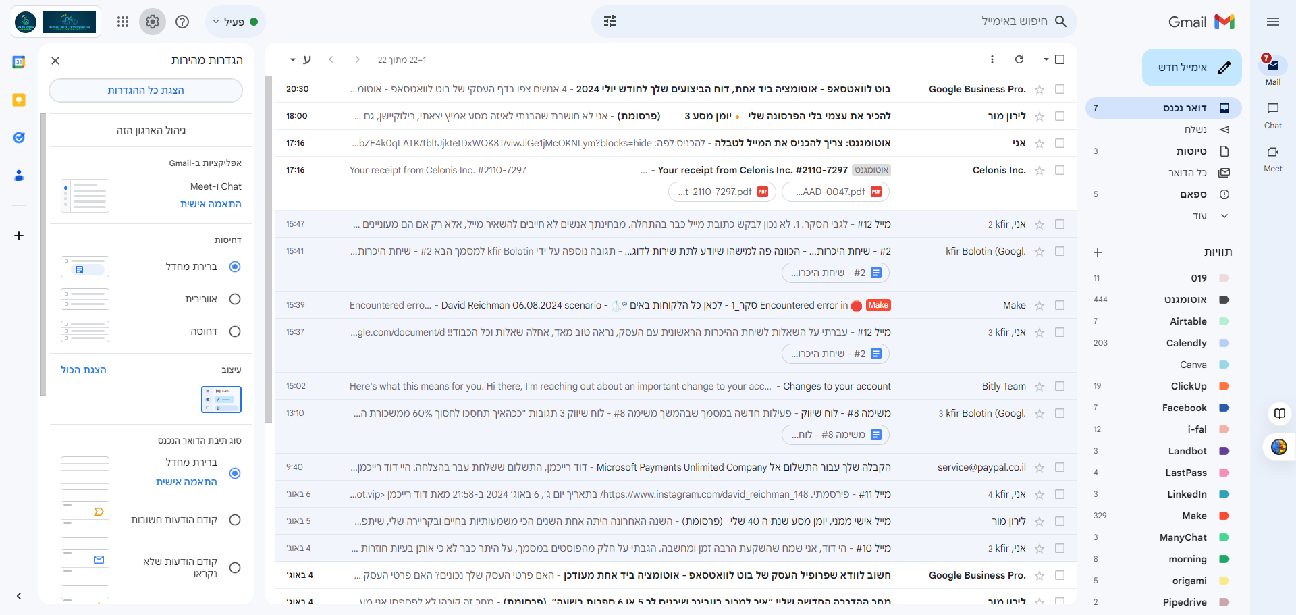Open the Help question mark icon
This screenshot has width=1296, height=615.
point(182,22)
